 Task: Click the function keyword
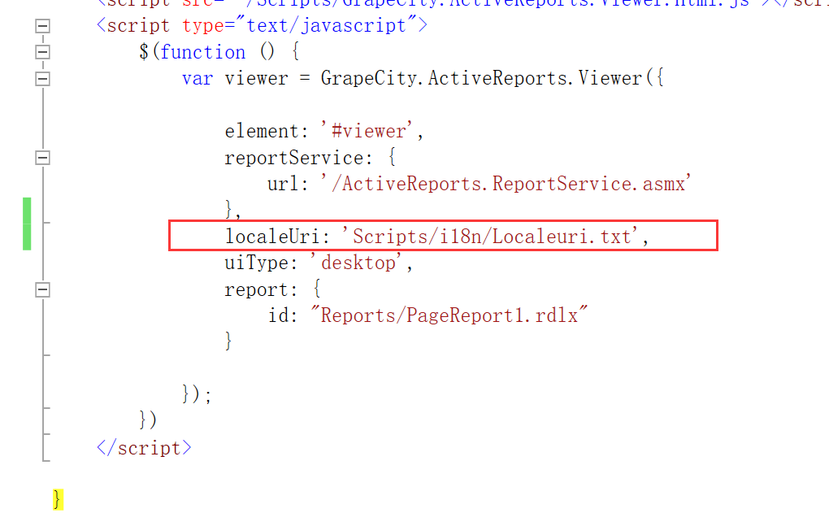pos(202,52)
